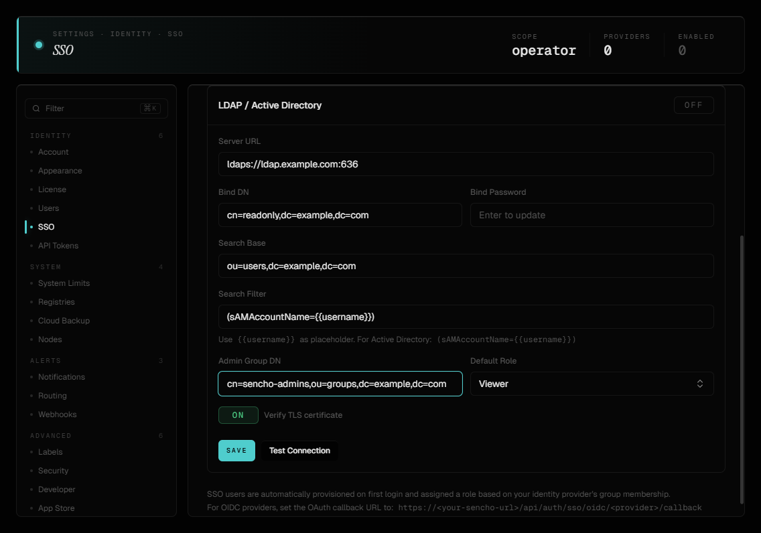Click the ALERTS section header
Screen dimensions: 761x533
pos(46,361)
